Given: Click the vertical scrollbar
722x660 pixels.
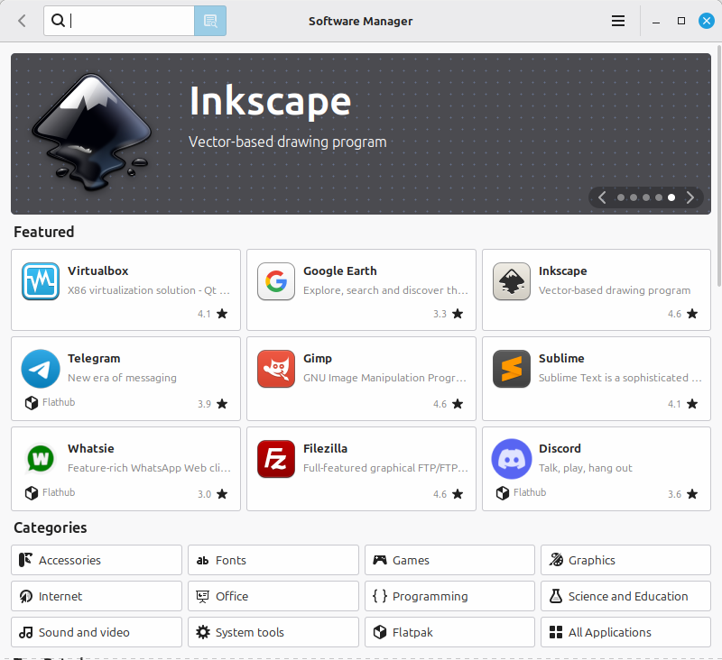Looking at the screenshot, I should click(719, 166).
